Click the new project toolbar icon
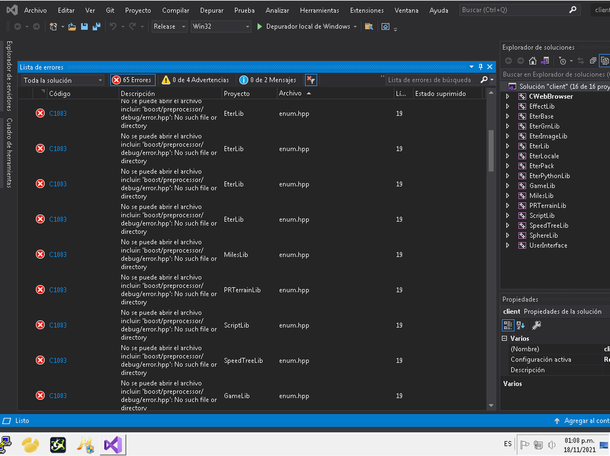Viewport: 610px width, 456px height. (53, 26)
